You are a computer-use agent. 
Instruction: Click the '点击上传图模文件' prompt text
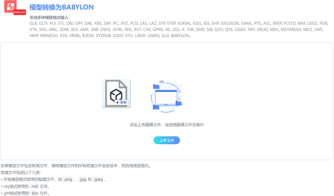(167, 124)
